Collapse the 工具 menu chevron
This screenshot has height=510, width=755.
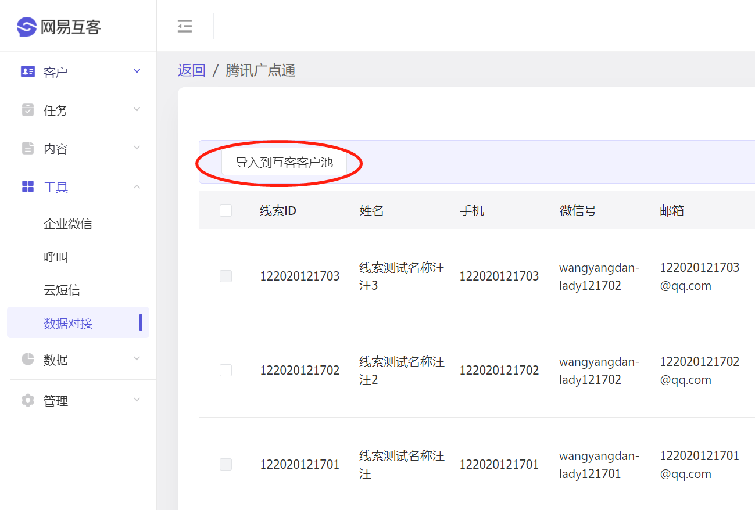137,186
